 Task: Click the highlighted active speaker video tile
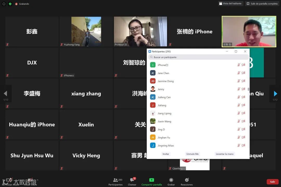tap(249, 31)
